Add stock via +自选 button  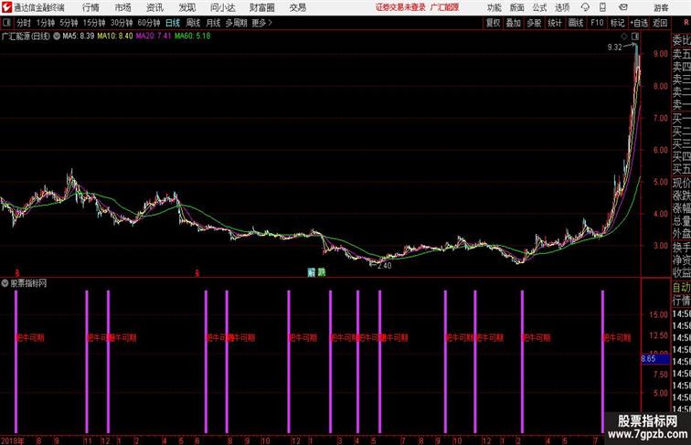[x=639, y=23]
